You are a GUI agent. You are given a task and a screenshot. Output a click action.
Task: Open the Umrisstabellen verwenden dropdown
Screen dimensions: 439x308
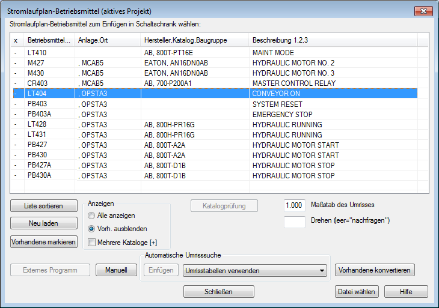[255, 271]
